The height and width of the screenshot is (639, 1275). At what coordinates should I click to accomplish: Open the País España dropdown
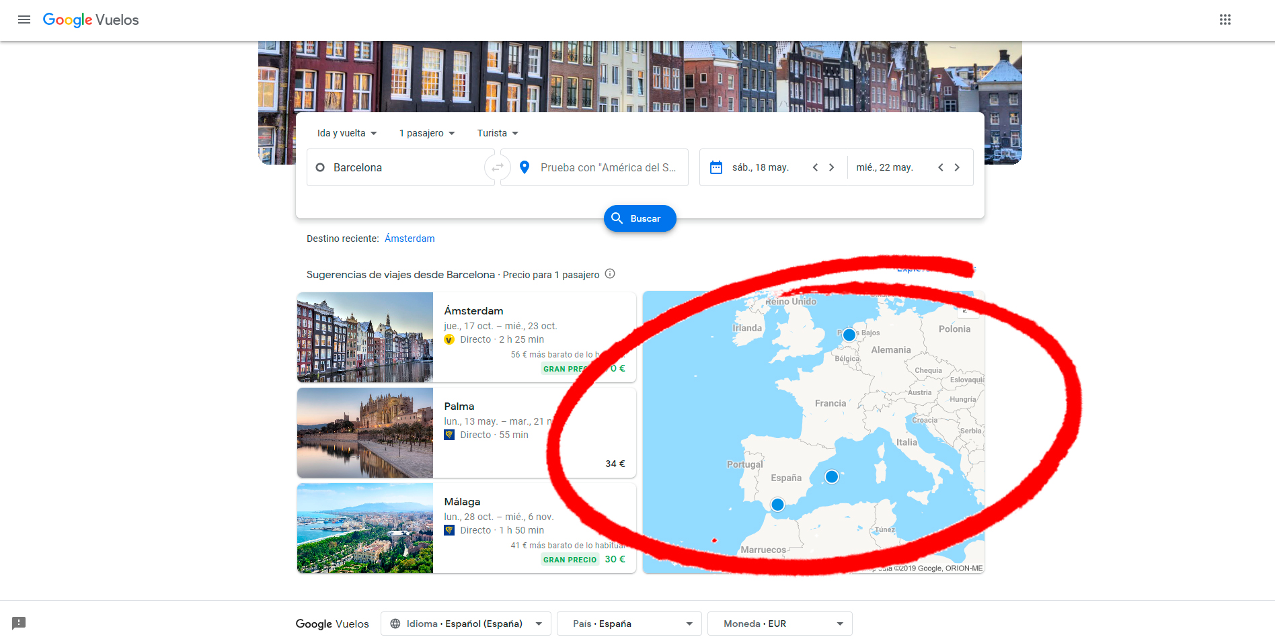[629, 624]
